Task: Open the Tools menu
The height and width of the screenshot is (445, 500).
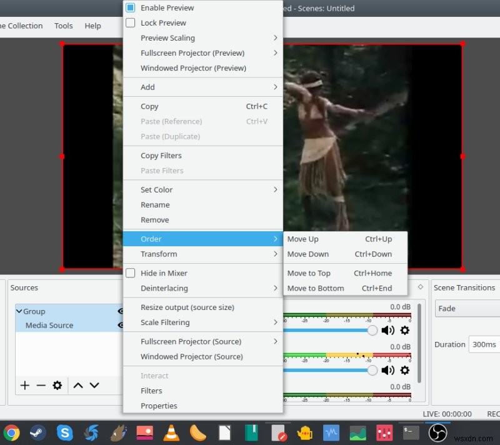Action: pyautogui.click(x=63, y=26)
